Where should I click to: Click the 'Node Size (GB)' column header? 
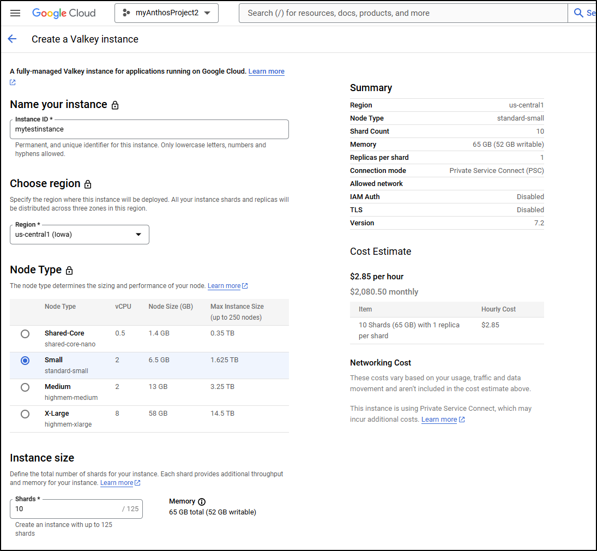171,307
